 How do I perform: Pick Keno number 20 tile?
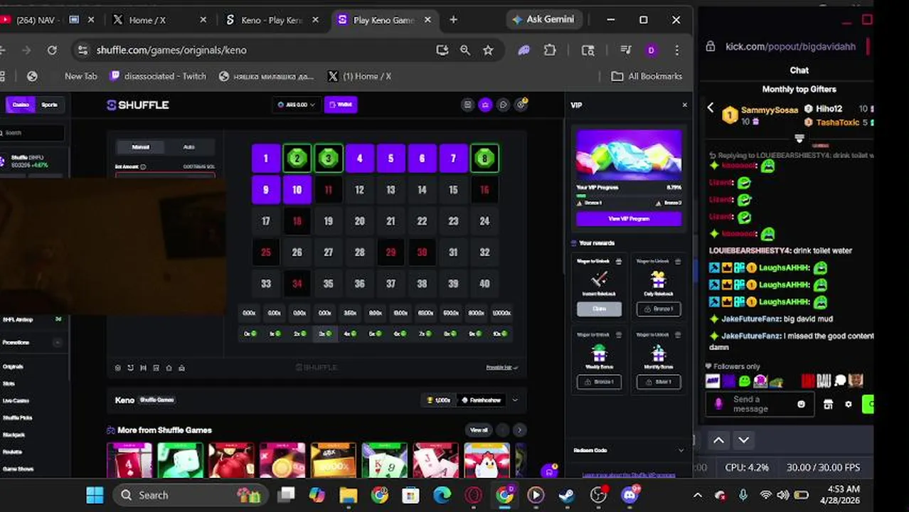pos(359,221)
